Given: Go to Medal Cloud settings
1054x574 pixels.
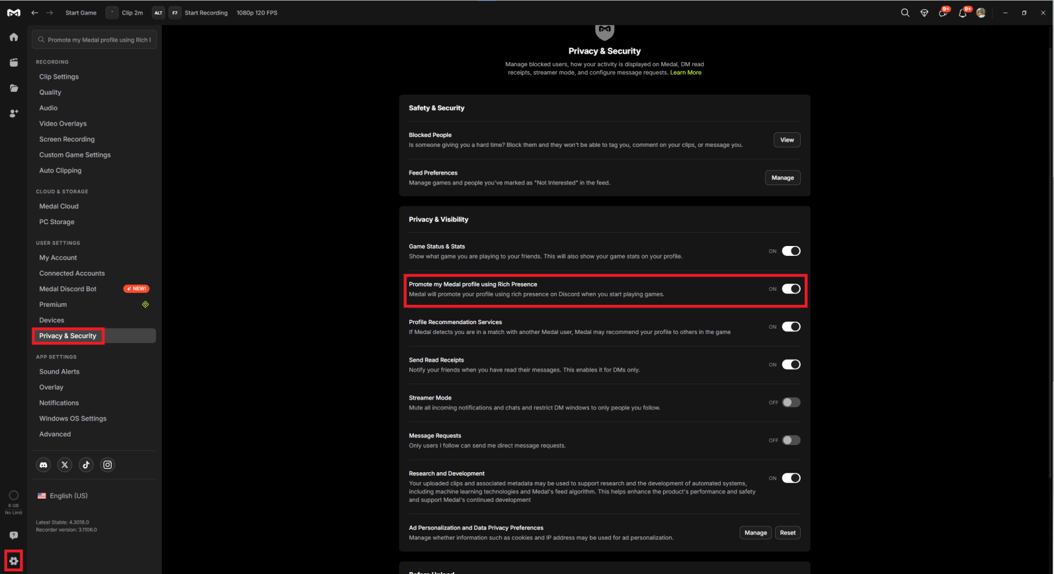Looking at the screenshot, I should [x=59, y=206].
